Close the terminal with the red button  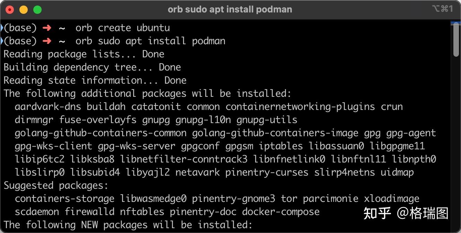click(x=10, y=10)
